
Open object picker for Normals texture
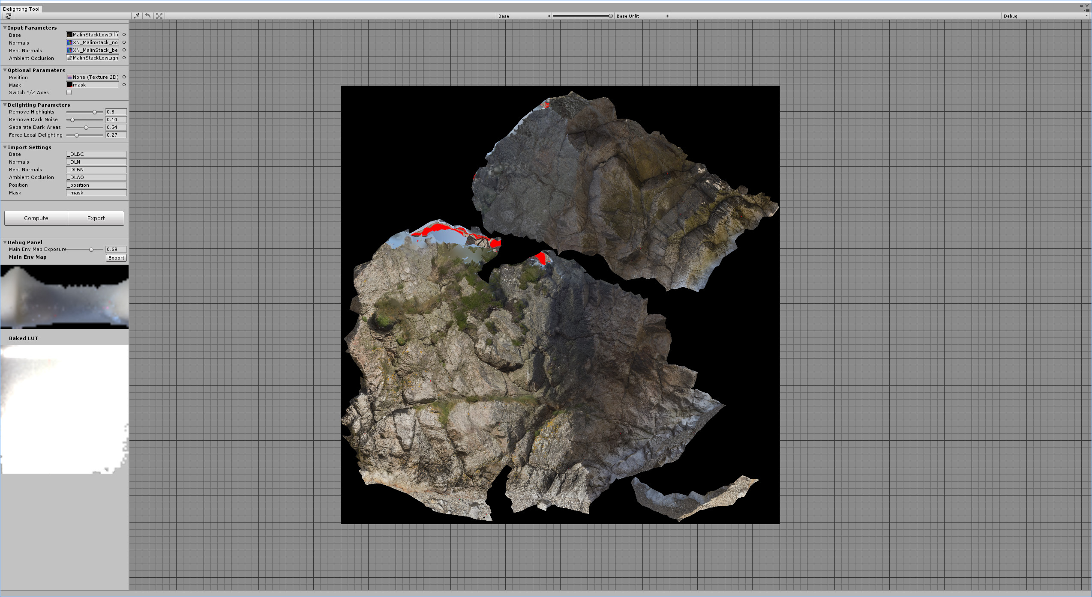pos(124,42)
